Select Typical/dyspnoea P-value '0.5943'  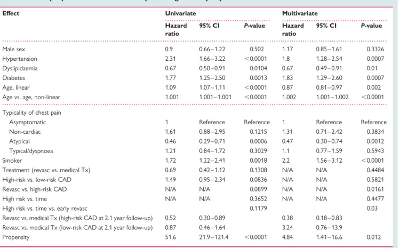click(375, 151)
